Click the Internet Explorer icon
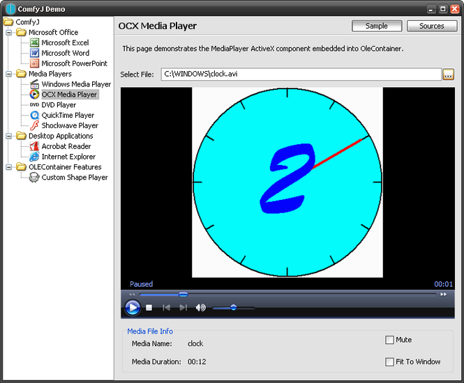This screenshot has width=464, height=383. (x=35, y=157)
